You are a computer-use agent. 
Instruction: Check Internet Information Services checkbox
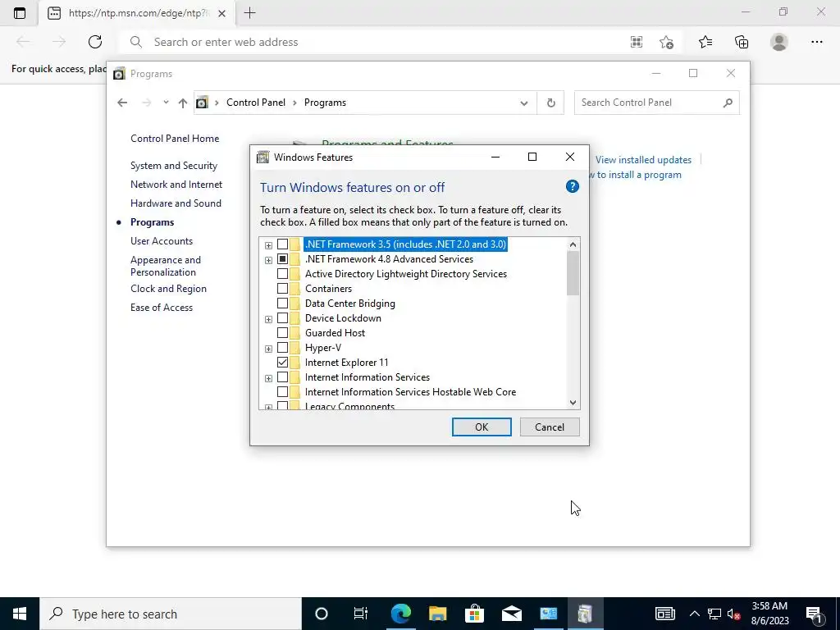tap(282, 377)
